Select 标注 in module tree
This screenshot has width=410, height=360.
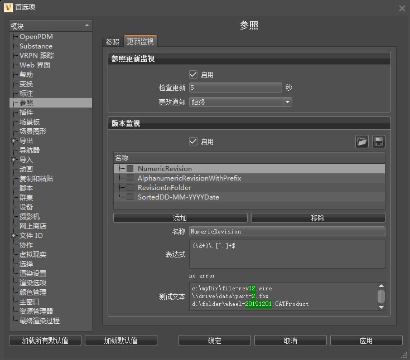[x=26, y=93]
